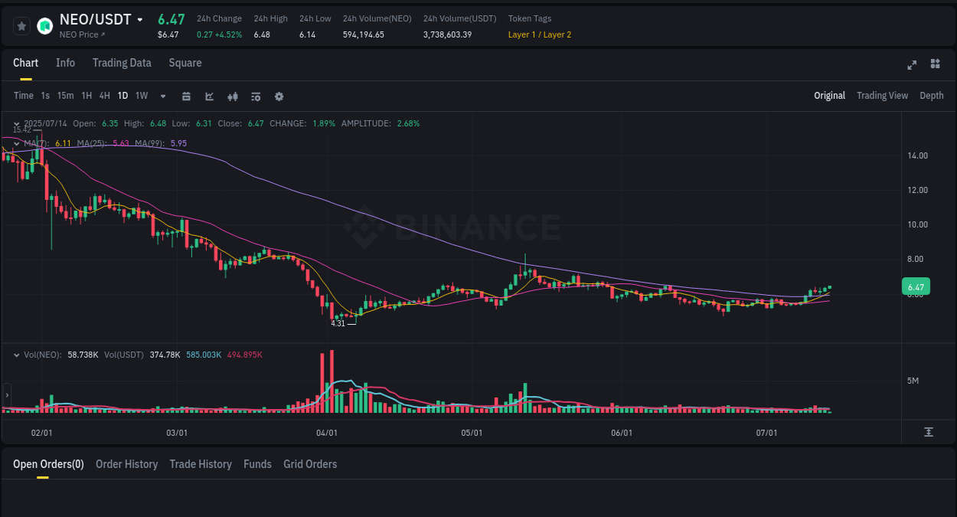Open the NEO/USDT pair selector dropdown
957x517 pixels.
pos(139,18)
